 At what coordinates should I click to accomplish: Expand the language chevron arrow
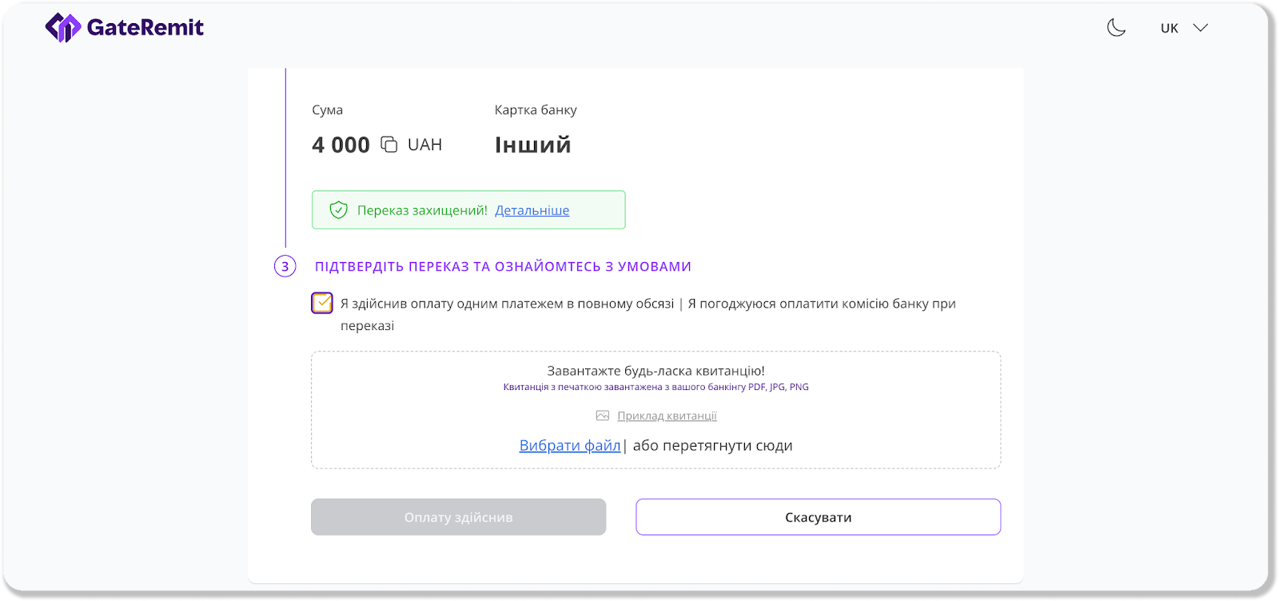coord(1200,28)
